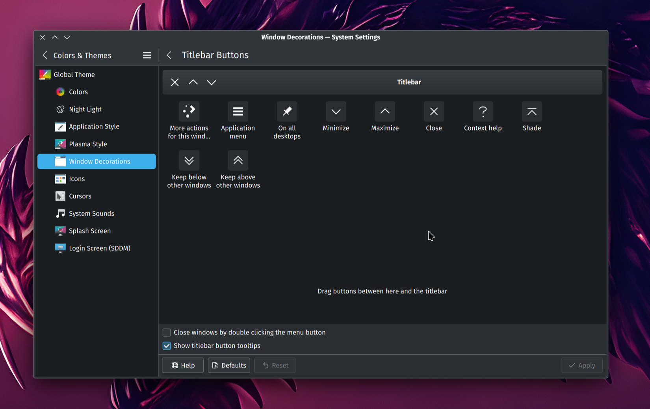Open Plasma Style settings

97,144
